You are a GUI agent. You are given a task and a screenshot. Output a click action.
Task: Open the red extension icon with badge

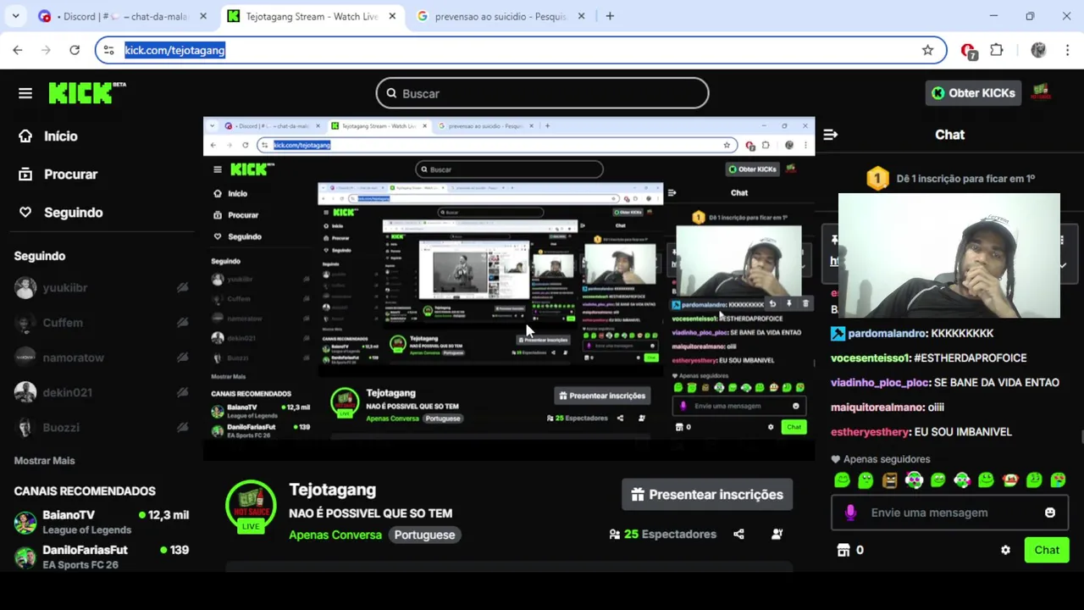[x=969, y=52]
